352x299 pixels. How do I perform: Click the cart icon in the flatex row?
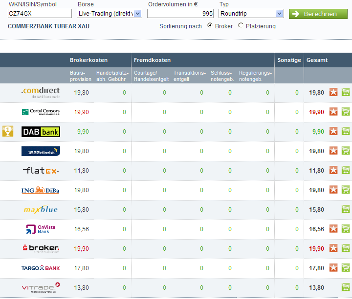point(346,170)
